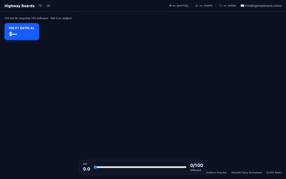
Task: Click the price tag sold icon
Action: click(221, 6)
